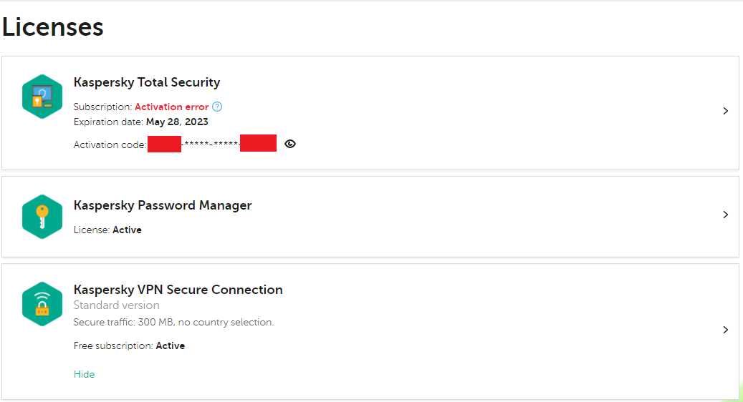Click Password Manager License Active status
The image size is (743, 402).
(x=127, y=230)
